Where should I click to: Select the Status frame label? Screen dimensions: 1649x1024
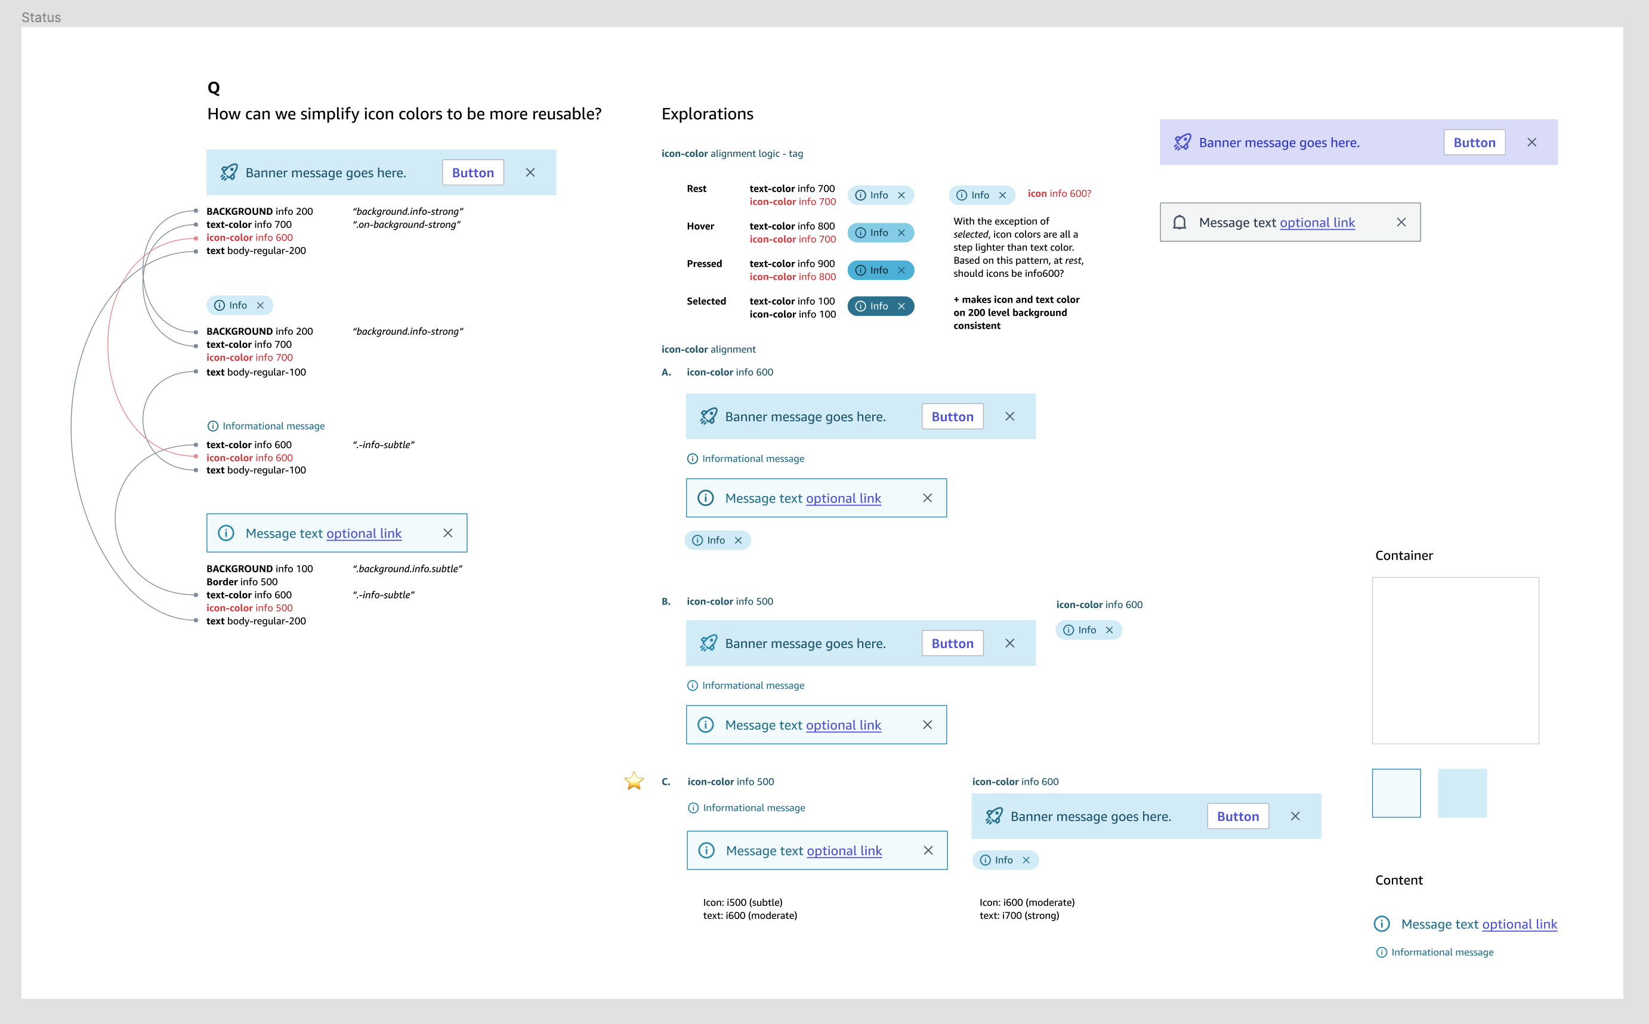pos(41,17)
